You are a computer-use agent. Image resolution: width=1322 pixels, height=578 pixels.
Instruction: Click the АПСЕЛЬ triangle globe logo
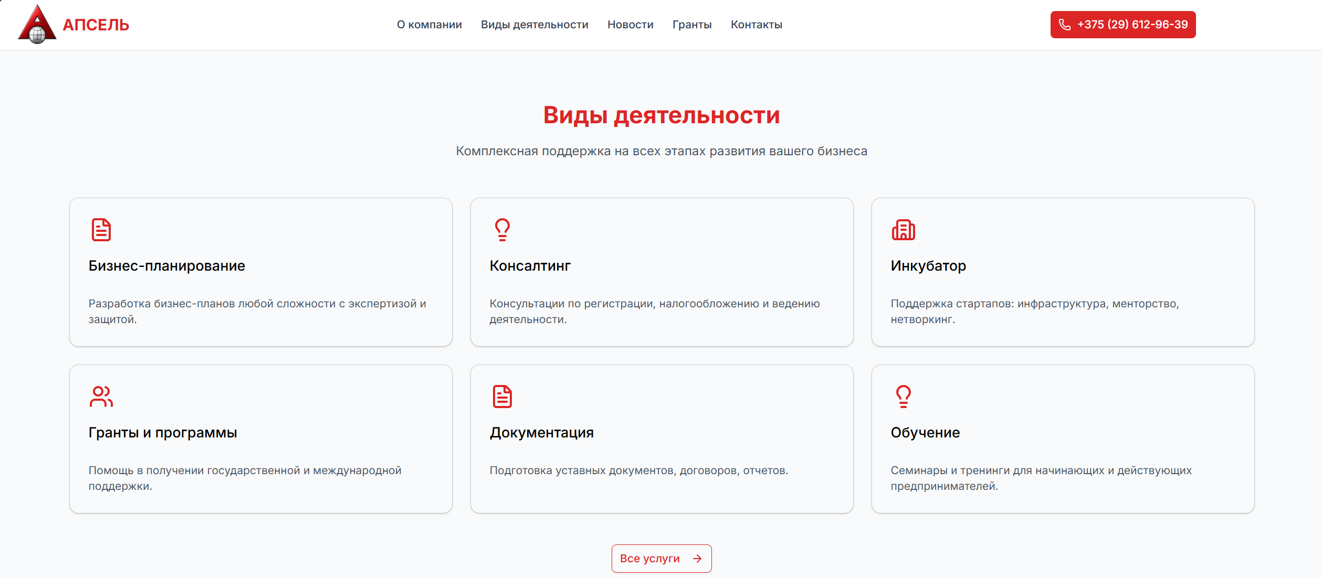37,24
